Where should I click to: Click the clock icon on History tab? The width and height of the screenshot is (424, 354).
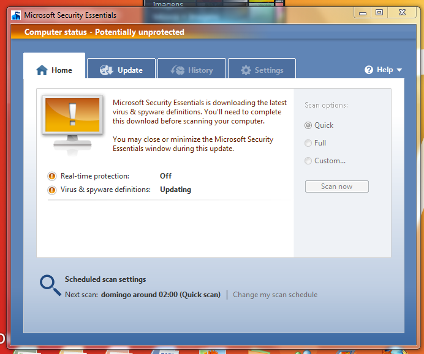(x=178, y=70)
